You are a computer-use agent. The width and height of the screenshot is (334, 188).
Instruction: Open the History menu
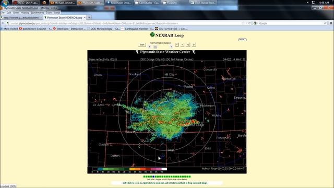click(25, 13)
